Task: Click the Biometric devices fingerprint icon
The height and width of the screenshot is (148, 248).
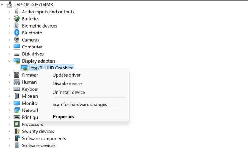Action: click(x=17, y=26)
